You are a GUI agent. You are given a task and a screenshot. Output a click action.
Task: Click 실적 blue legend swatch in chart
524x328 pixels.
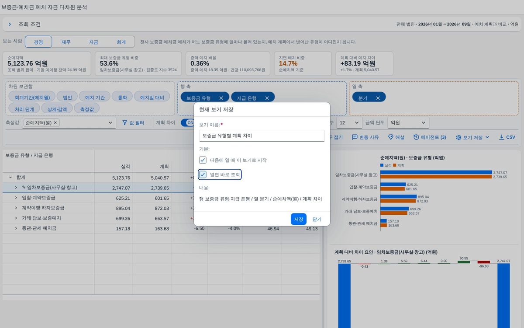(x=382, y=165)
